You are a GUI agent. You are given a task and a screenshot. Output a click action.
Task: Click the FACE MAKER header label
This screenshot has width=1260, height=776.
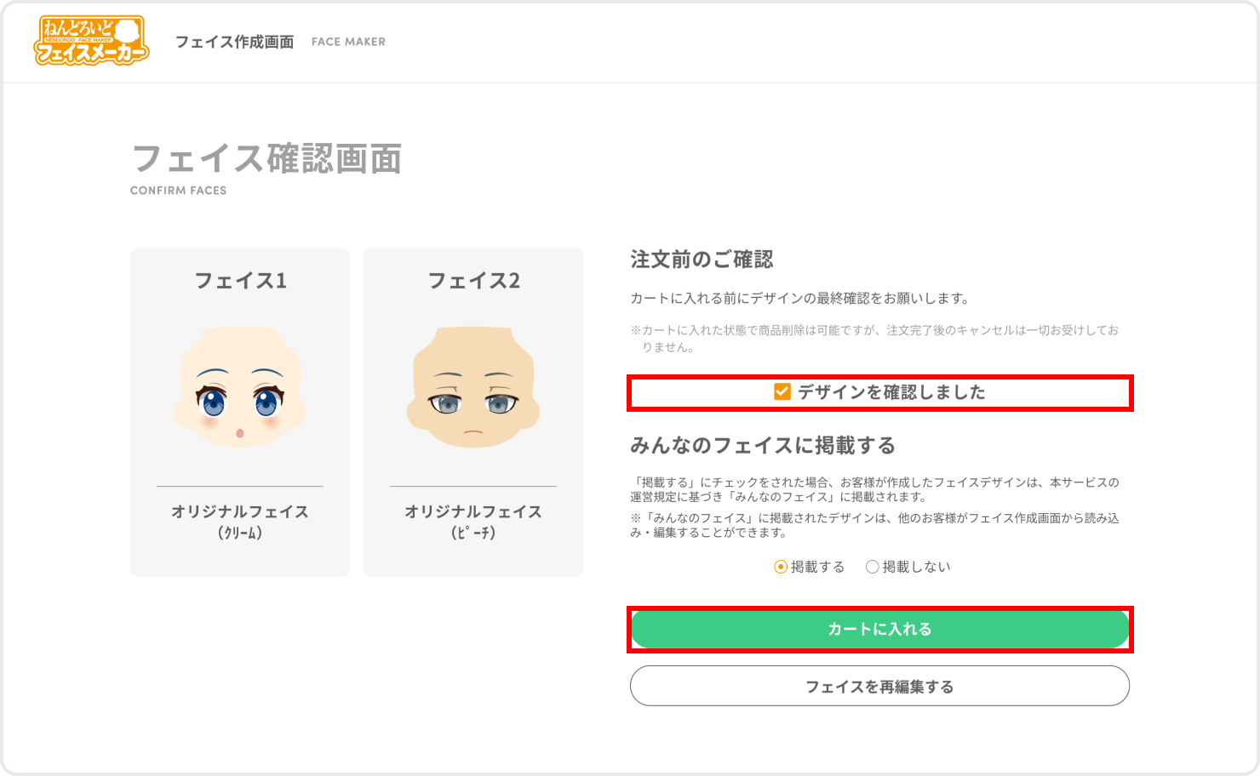click(x=348, y=42)
